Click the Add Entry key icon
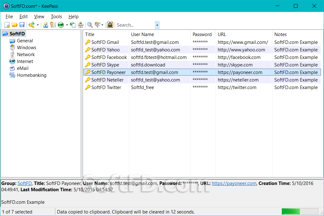 click(32, 25)
